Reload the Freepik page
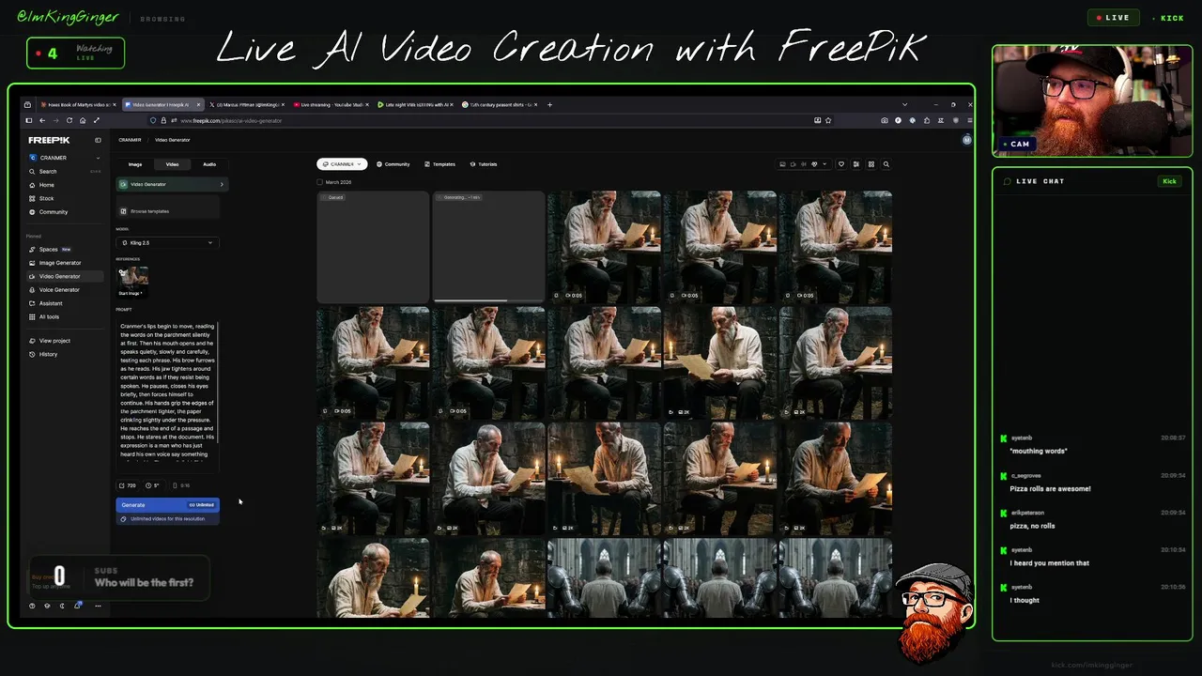1202x676 pixels. 69,120
